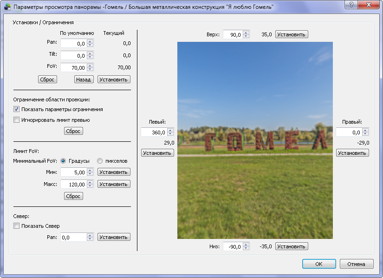The image size is (383, 278).
Task: Click the default Tilt value field
Action: pos(74,55)
